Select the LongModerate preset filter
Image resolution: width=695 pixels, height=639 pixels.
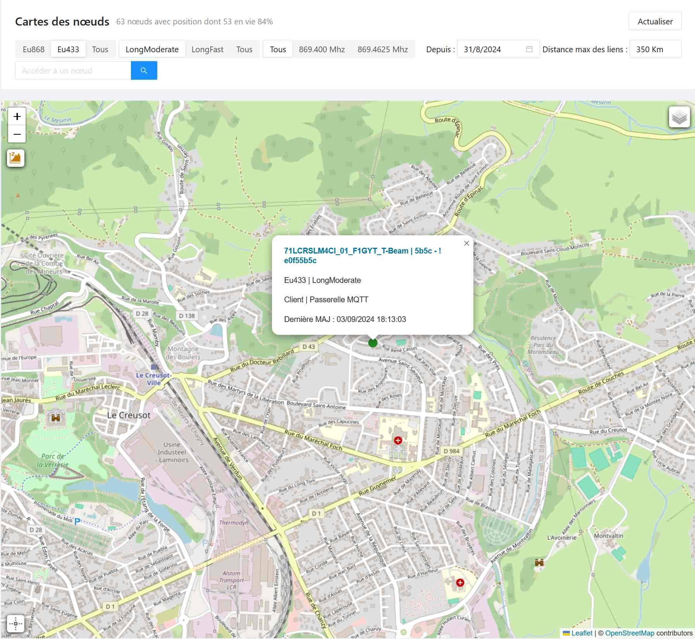click(x=152, y=49)
